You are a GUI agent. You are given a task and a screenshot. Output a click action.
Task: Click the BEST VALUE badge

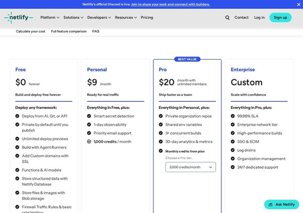[187, 59]
